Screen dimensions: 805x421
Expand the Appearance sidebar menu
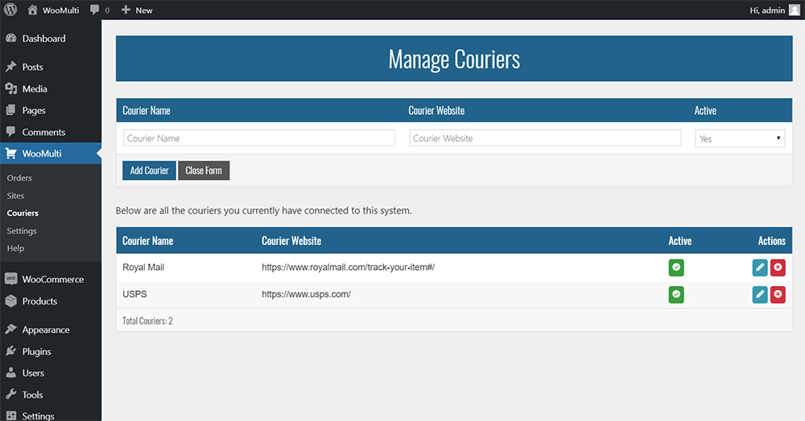click(45, 329)
